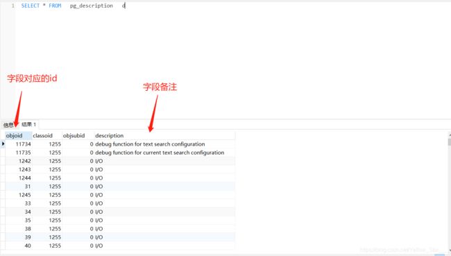The width and height of the screenshot is (451, 256).
Task: Select objoid cell 35
Action: point(18,221)
